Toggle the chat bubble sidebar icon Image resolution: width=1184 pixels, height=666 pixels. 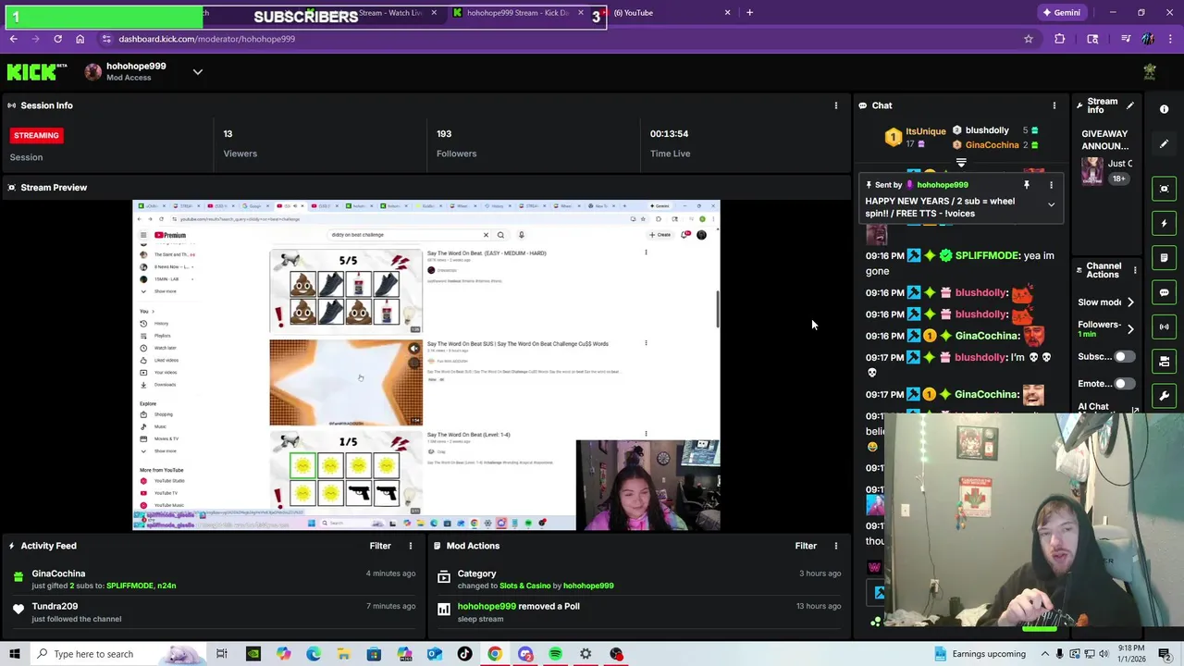click(x=1165, y=292)
